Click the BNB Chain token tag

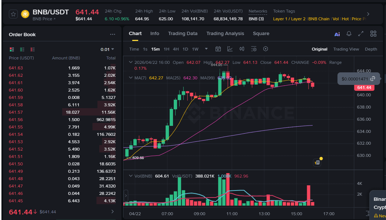[319, 19]
